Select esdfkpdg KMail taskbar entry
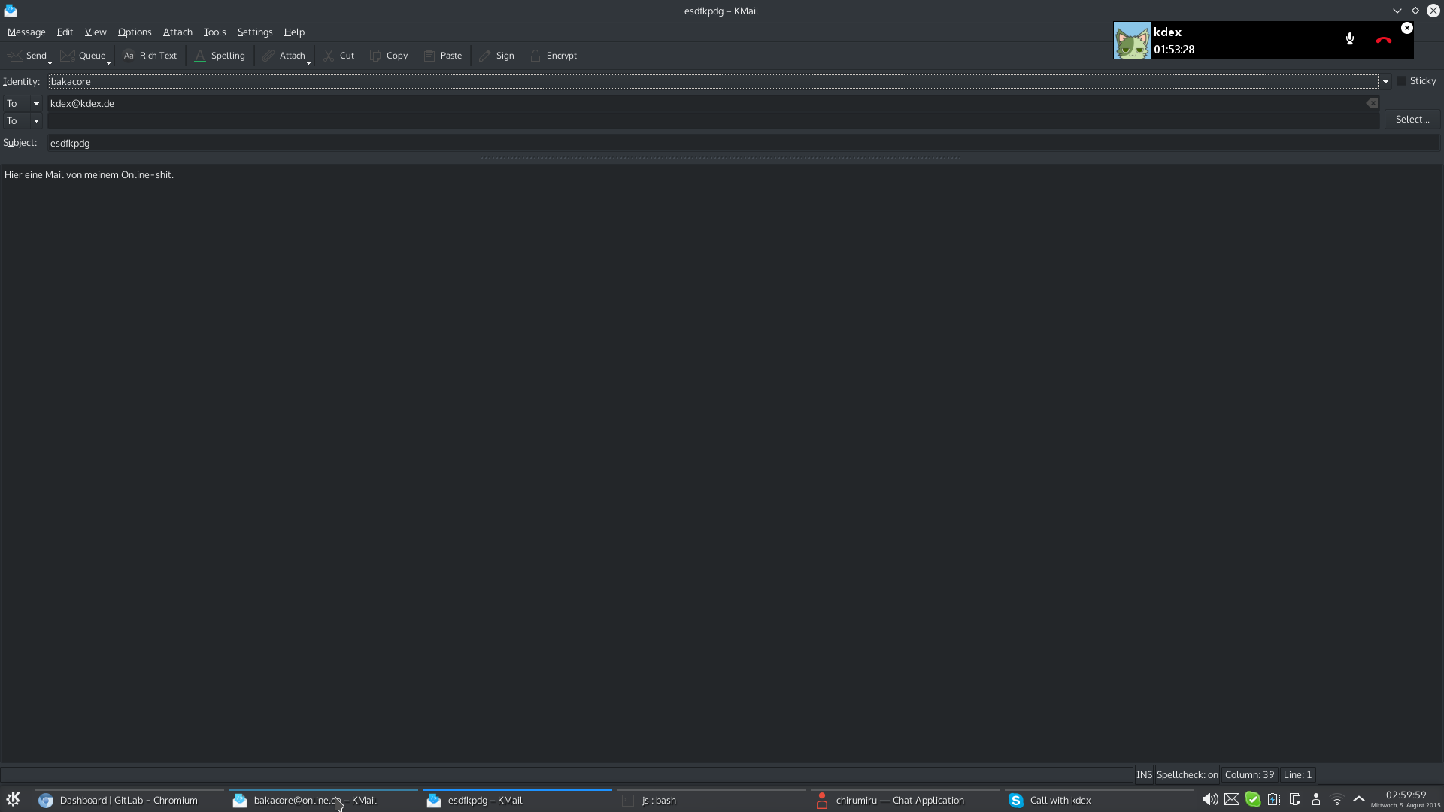Viewport: 1444px width, 812px height. coord(517,801)
